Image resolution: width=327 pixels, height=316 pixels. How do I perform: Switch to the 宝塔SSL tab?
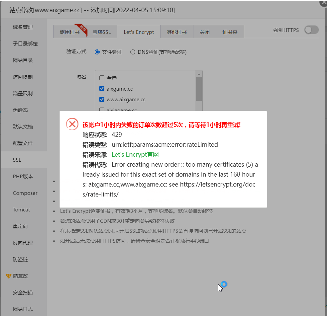pyautogui.click(x=102, y=32)
